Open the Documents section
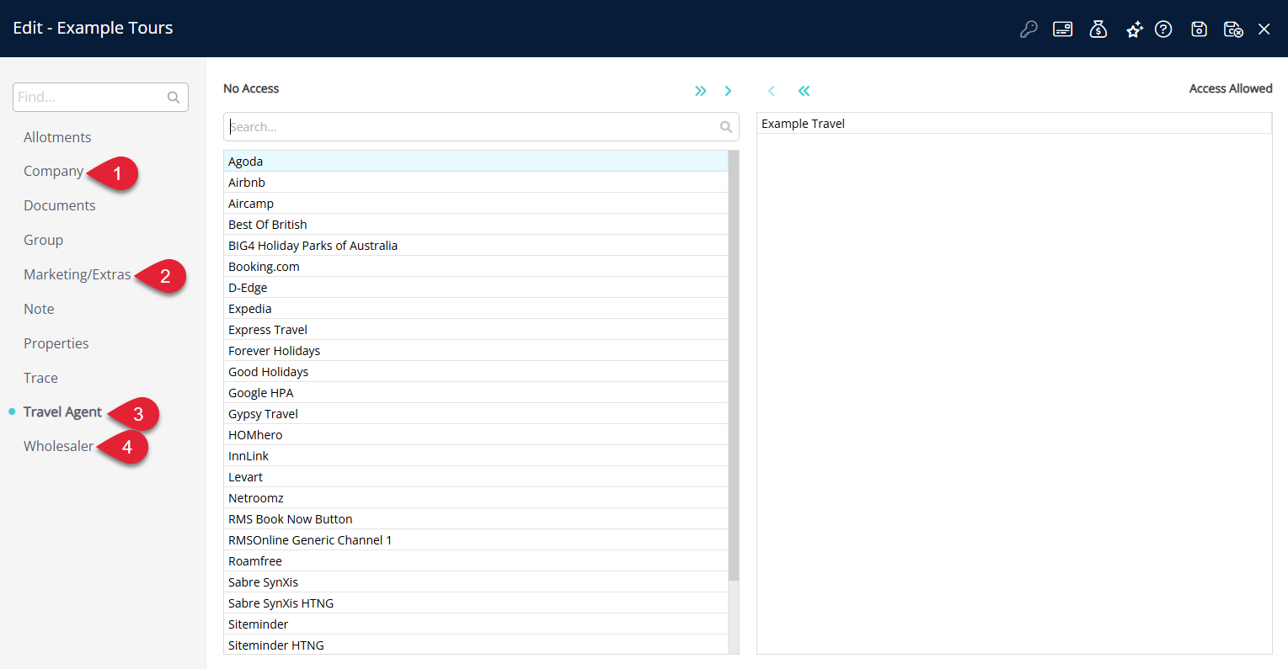Viewport: 1288px width, 669px height. click(60, 205)
